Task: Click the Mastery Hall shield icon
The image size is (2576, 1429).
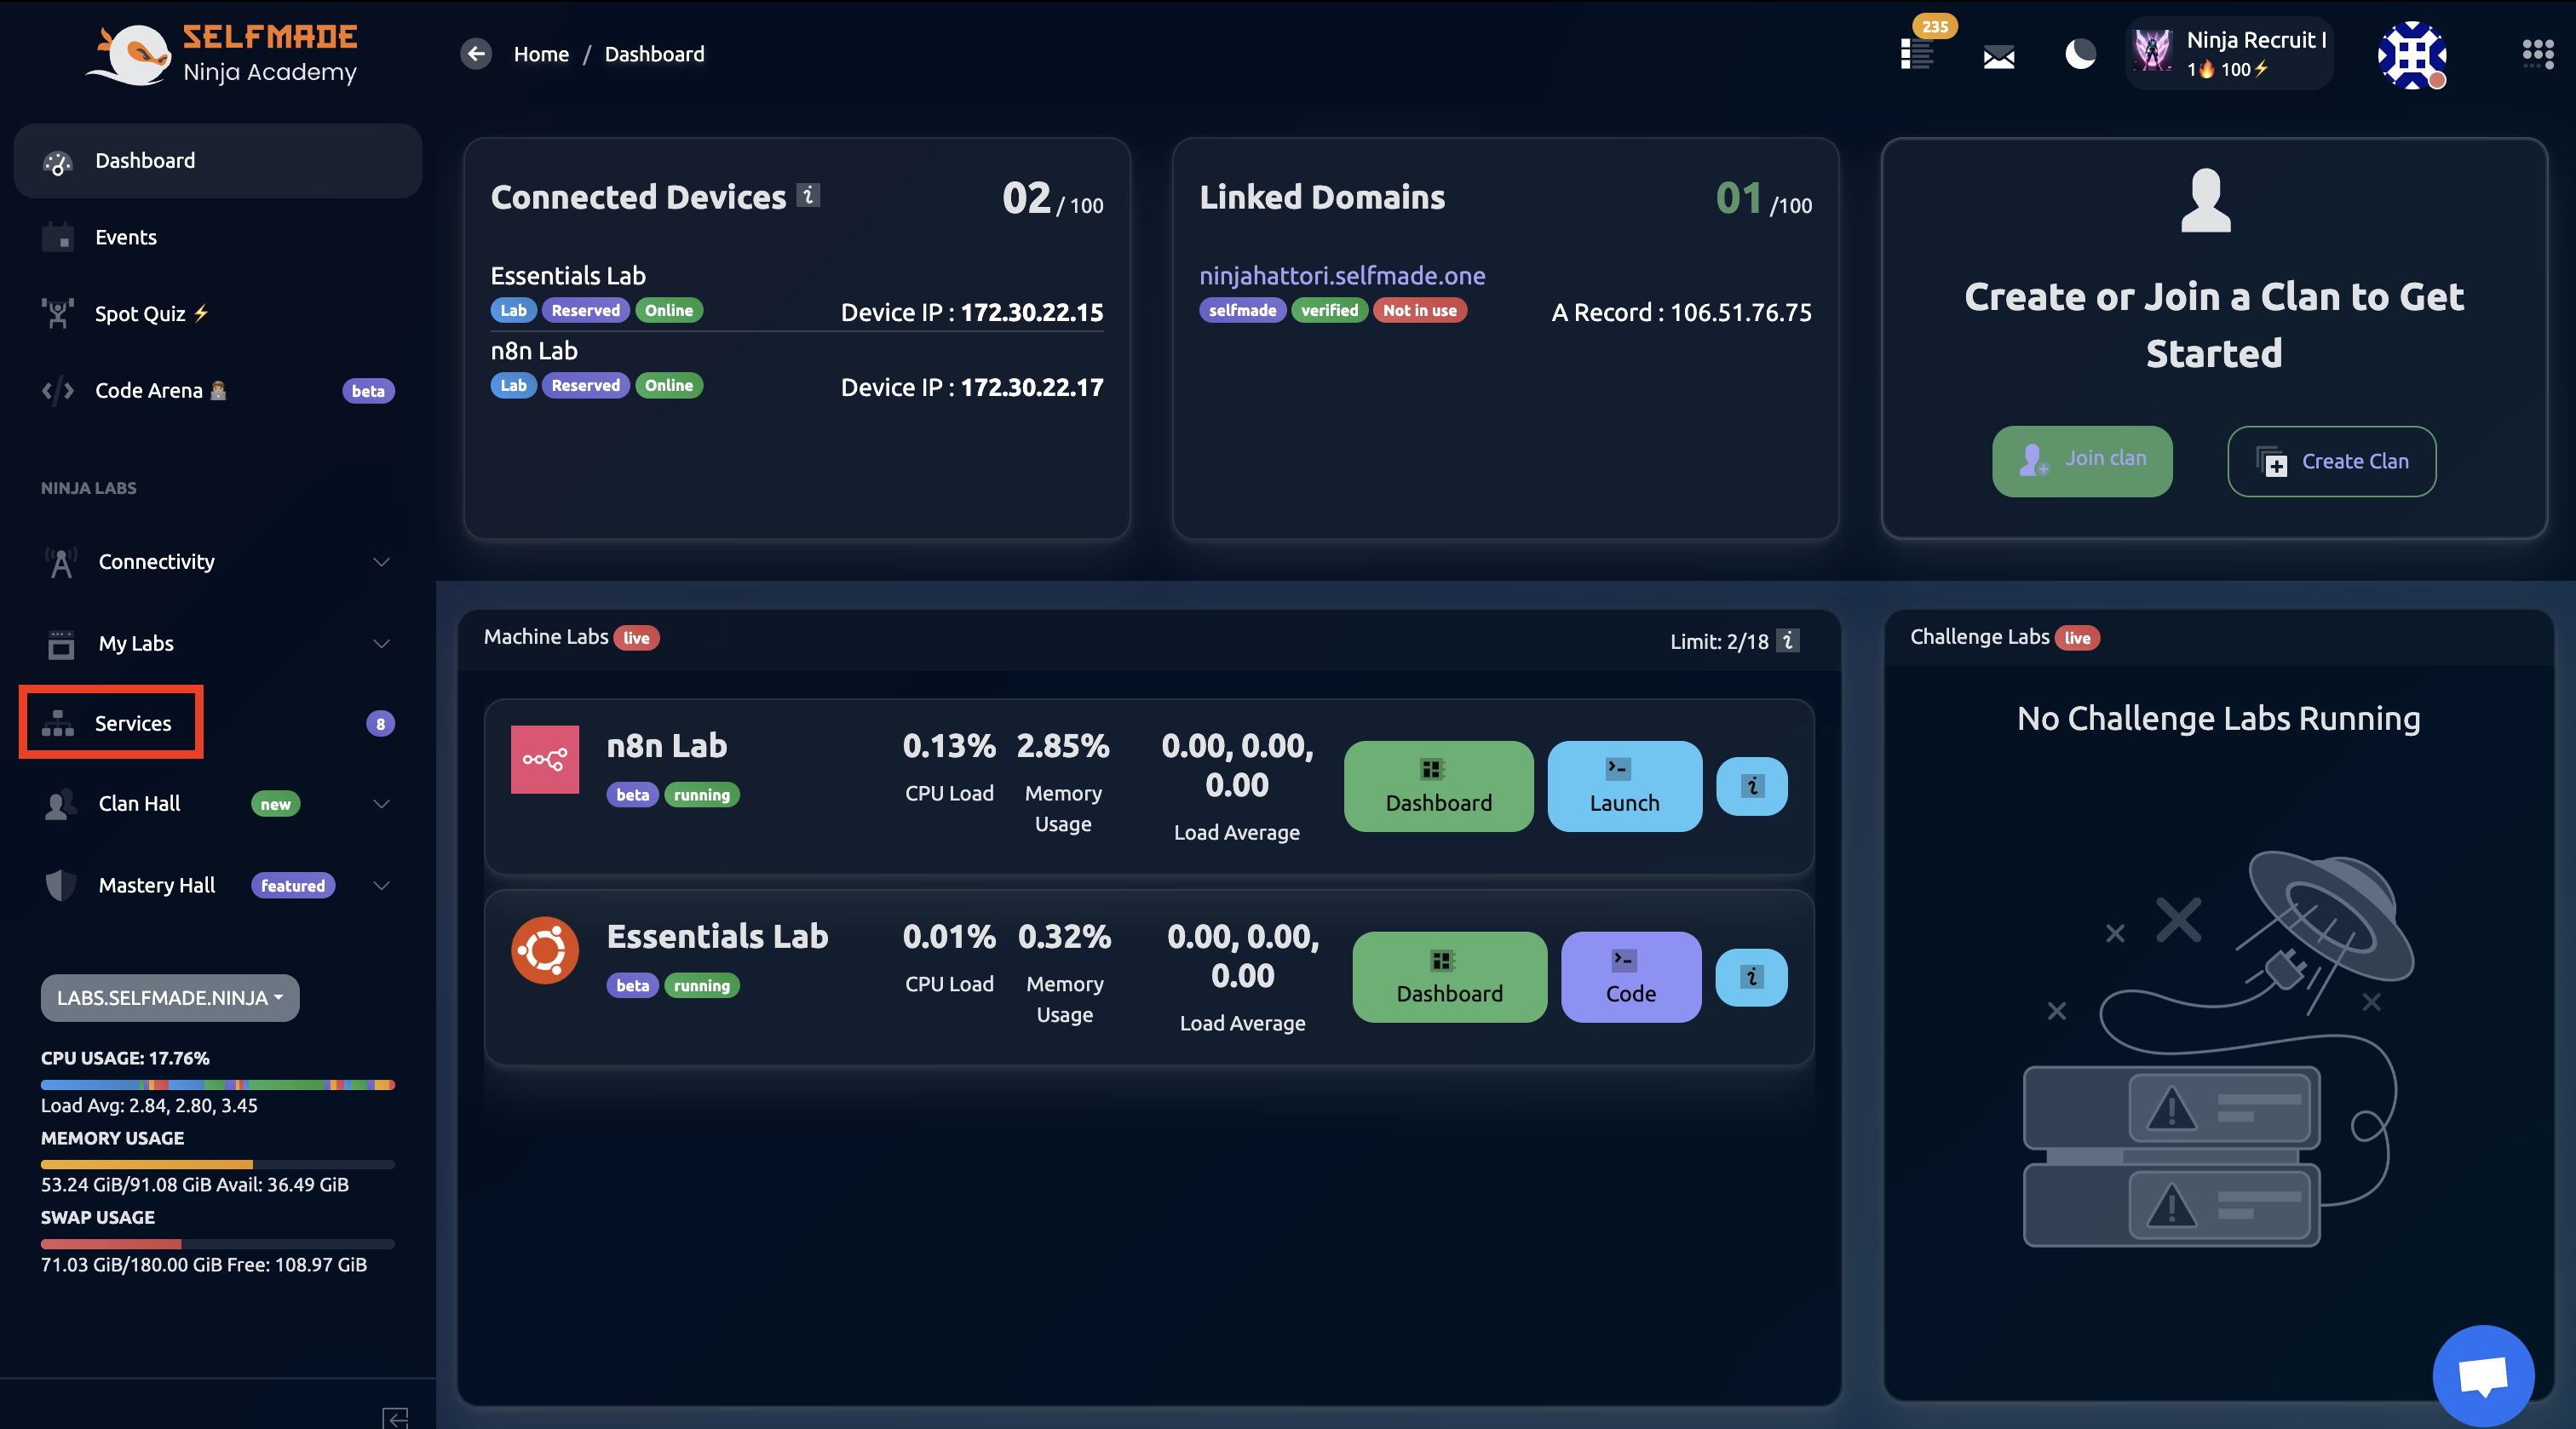Action: (61, 886)
